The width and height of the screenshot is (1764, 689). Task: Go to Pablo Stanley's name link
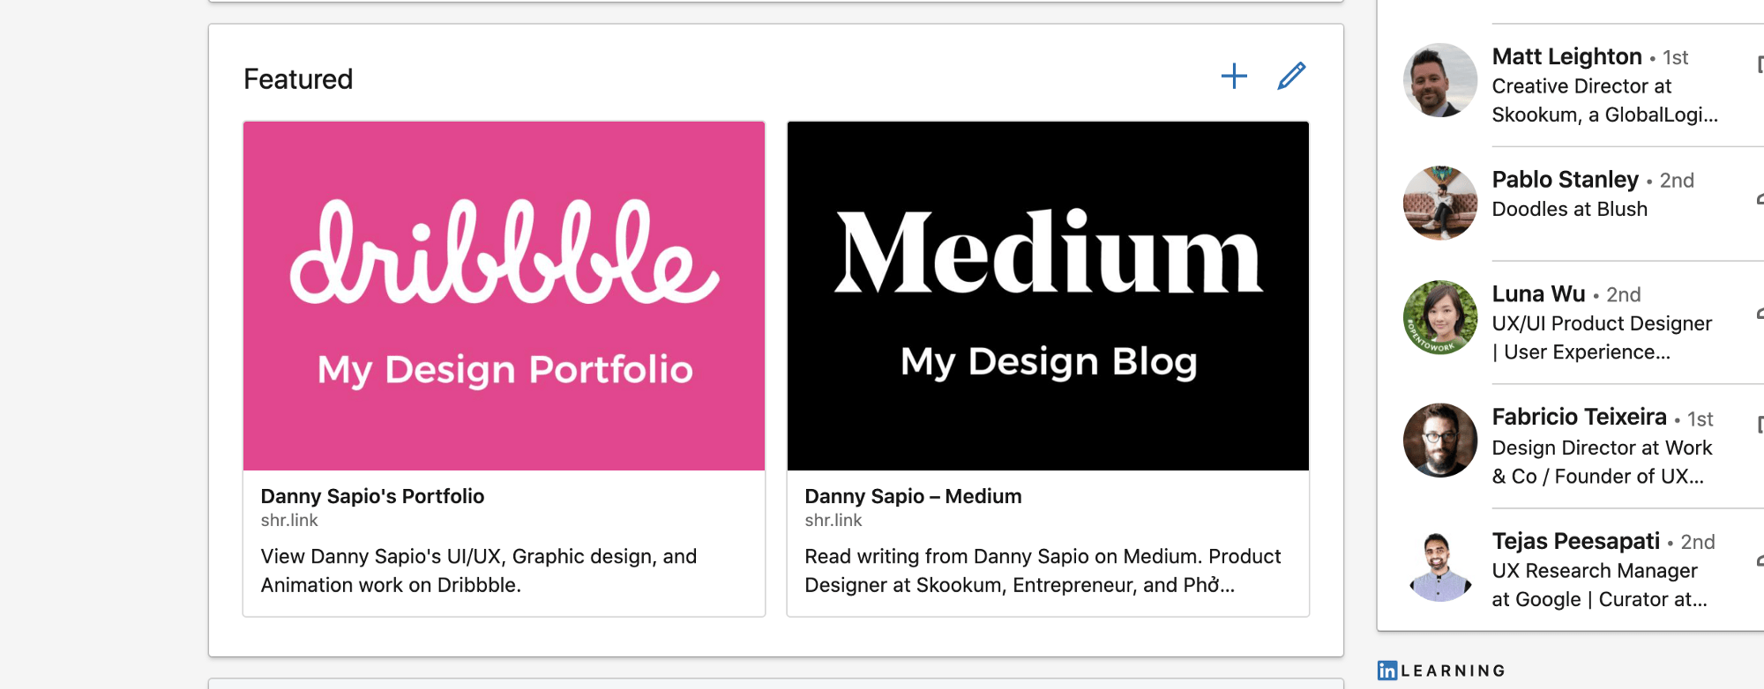pyautogui.click(x=1565, y=180)
